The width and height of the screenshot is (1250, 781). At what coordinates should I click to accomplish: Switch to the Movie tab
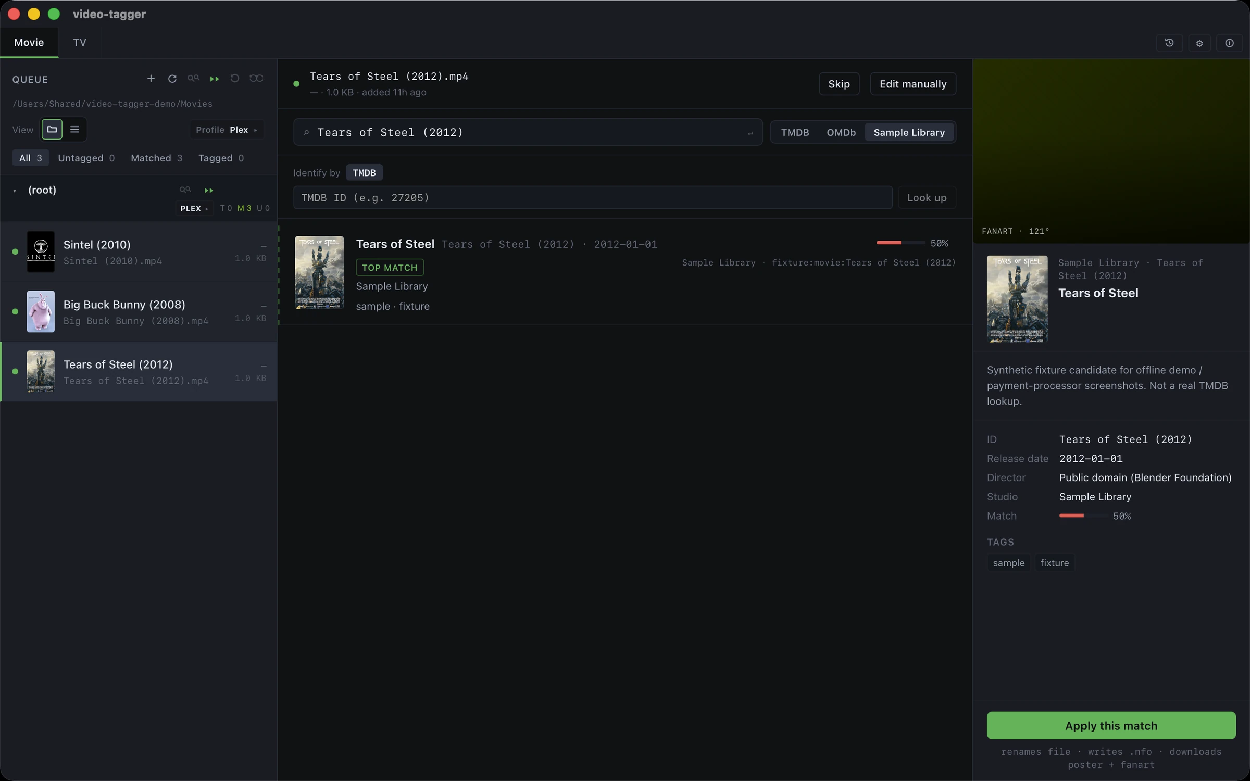coord(29,42)
